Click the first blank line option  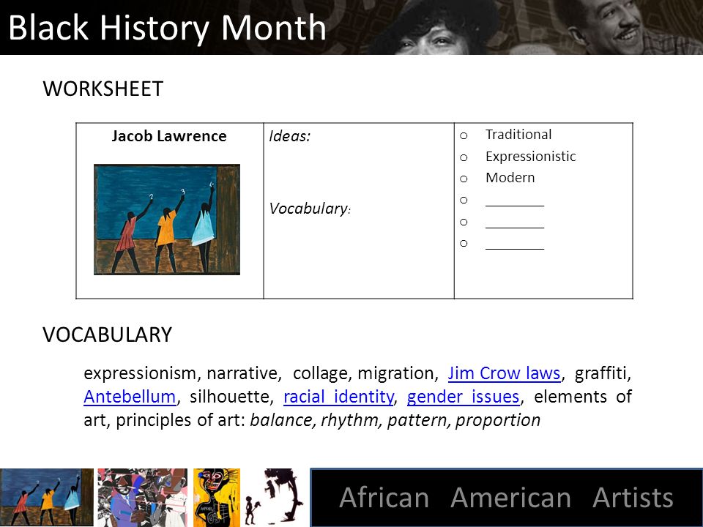click(515, 201)
